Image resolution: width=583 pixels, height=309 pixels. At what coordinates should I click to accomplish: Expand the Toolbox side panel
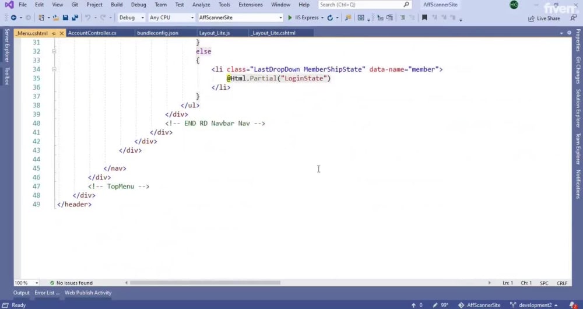[x=6, y=76]
